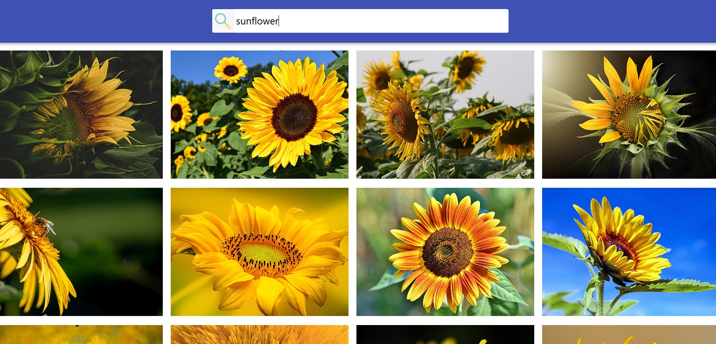Click the magnifying glass search icon

click(x=223, y=21)
